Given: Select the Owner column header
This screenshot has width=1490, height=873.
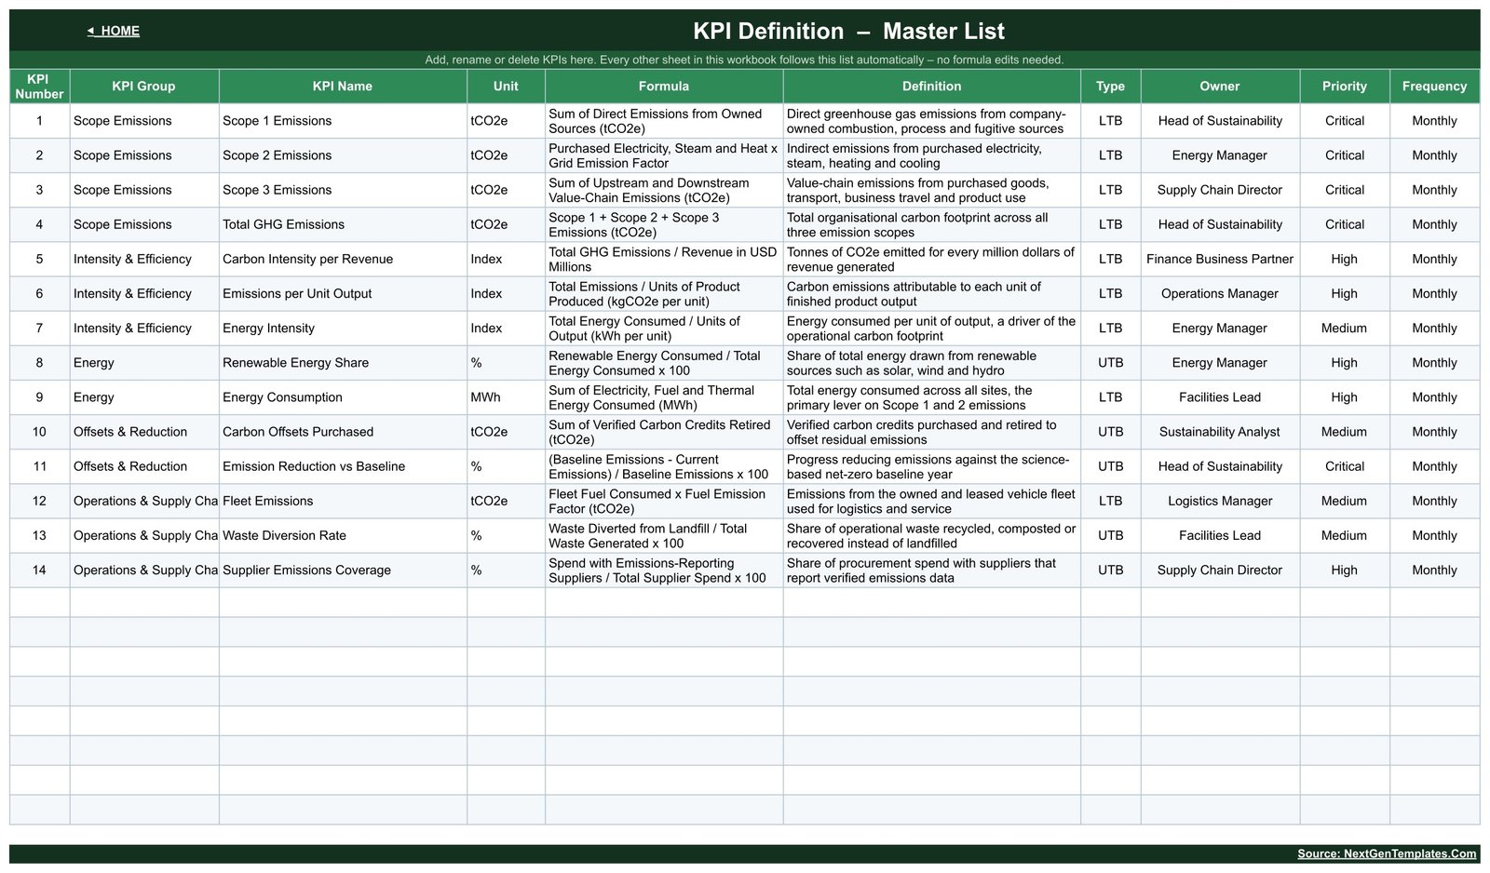Looking at the screenshot, I should [x=1220, y=87].
